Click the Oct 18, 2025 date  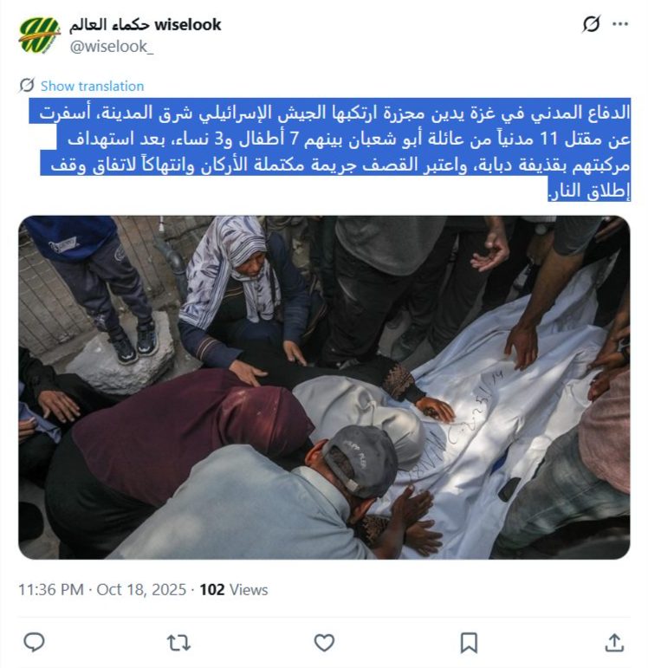point(141,590)
